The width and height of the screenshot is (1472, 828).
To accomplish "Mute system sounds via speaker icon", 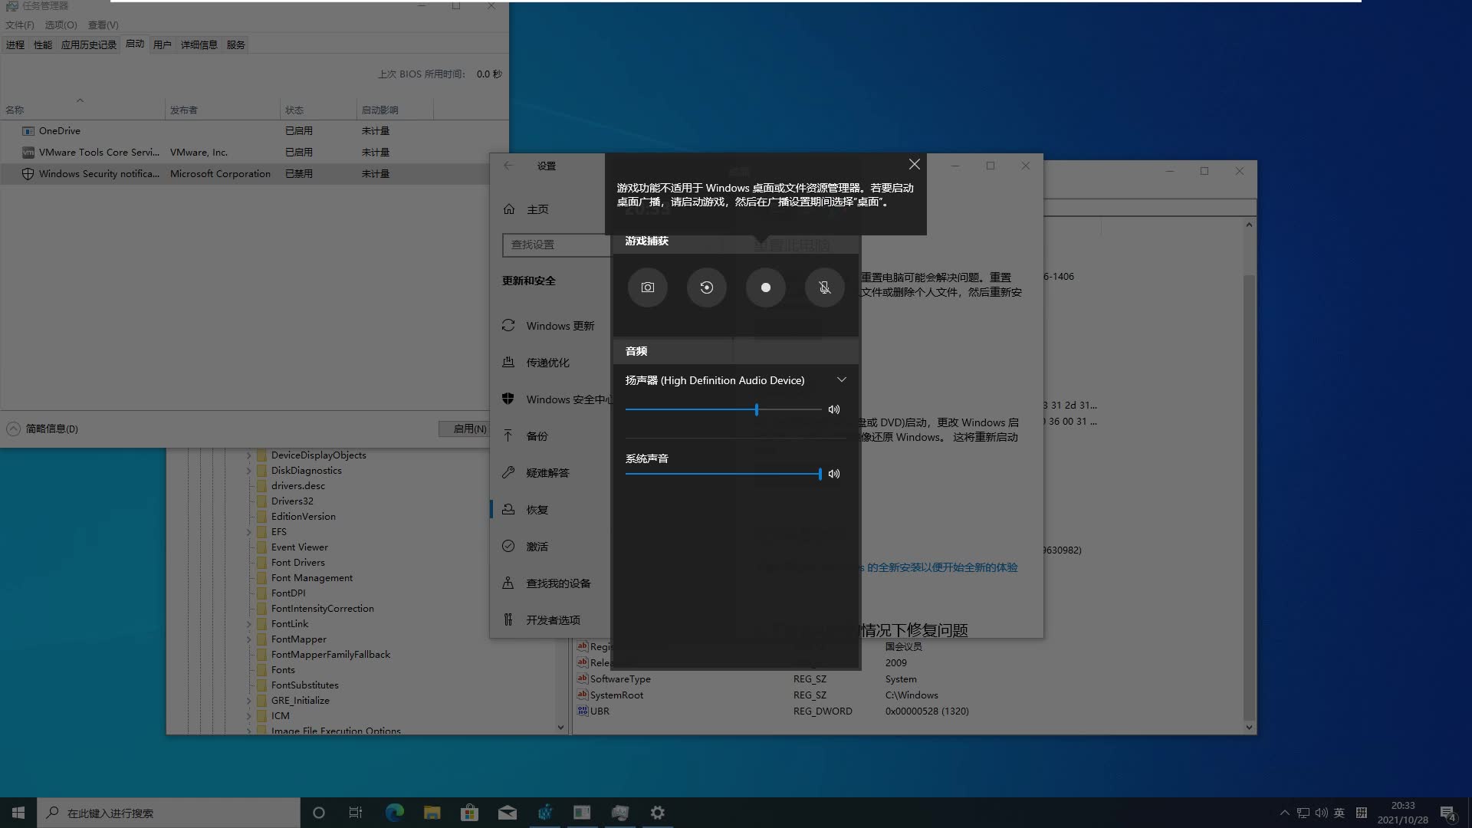I will [834, 474].
